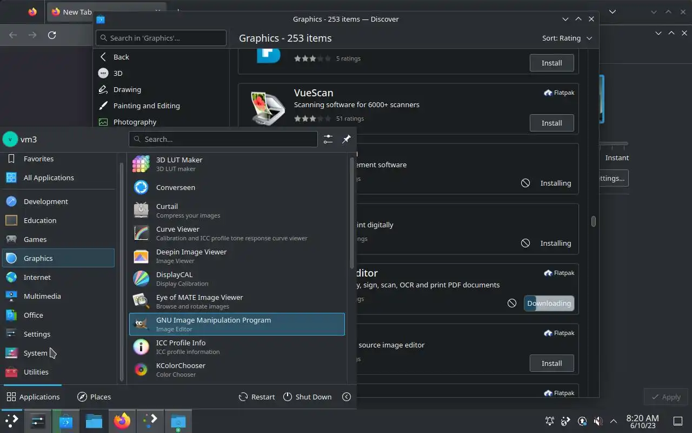Open Curtail image compressor
The width and height of the screenshot is (692, 433).
237,211
